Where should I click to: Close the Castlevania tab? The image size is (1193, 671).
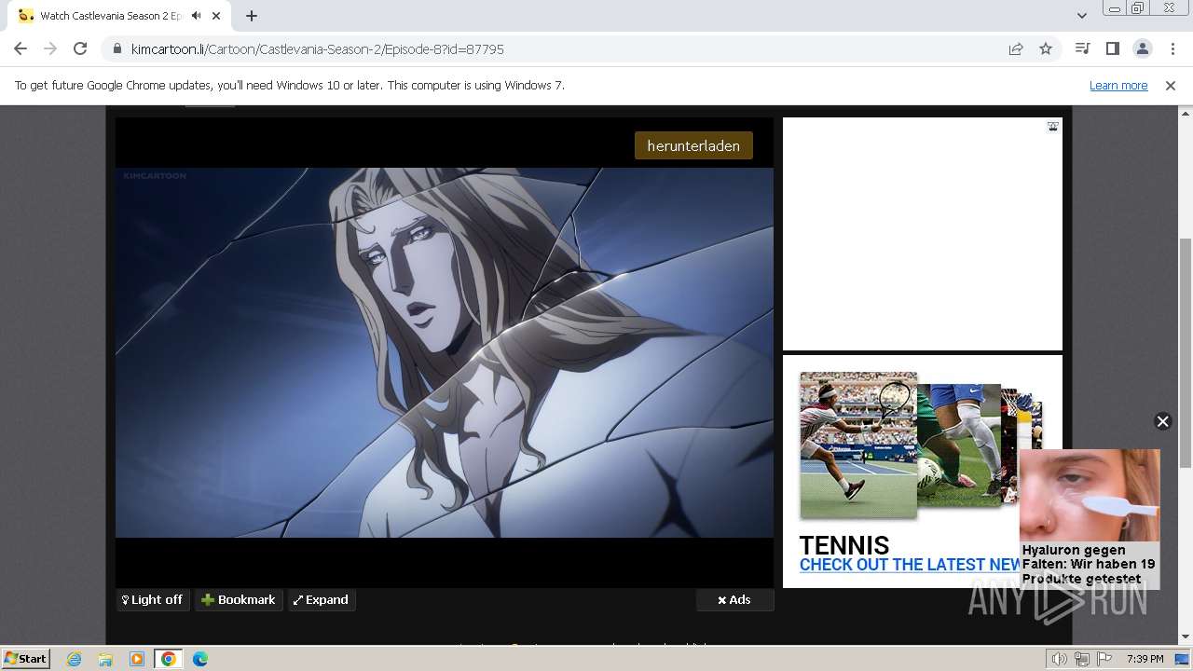click(217, 16)
